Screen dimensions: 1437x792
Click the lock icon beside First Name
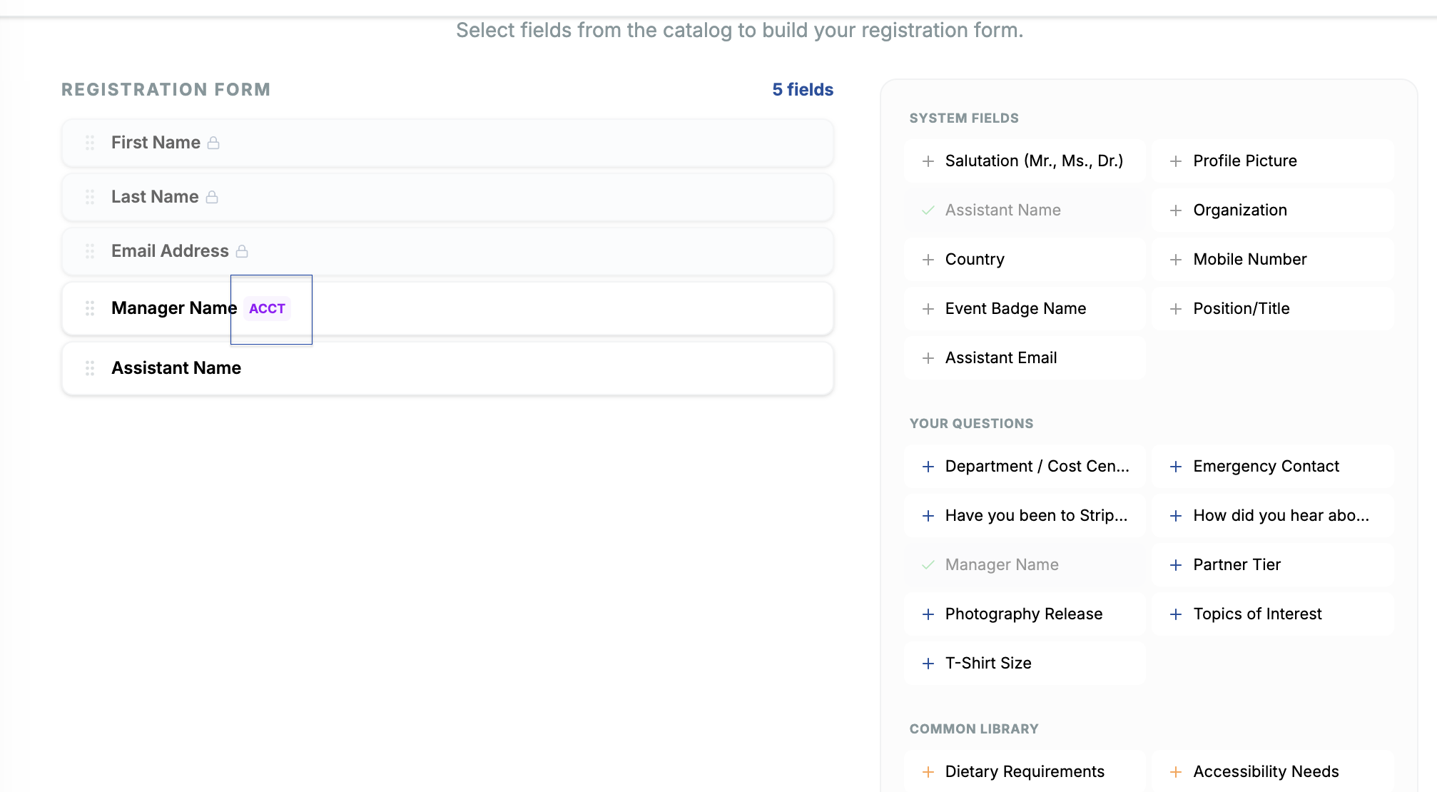(213, 143)
